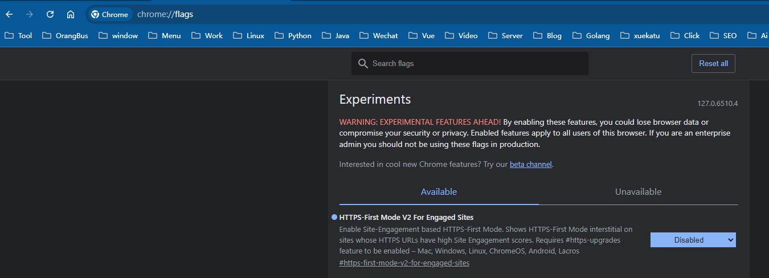Click the Chrome site info chip
Image resolution: width=769 pixels, height=278 pixels.
click(109, 14)
